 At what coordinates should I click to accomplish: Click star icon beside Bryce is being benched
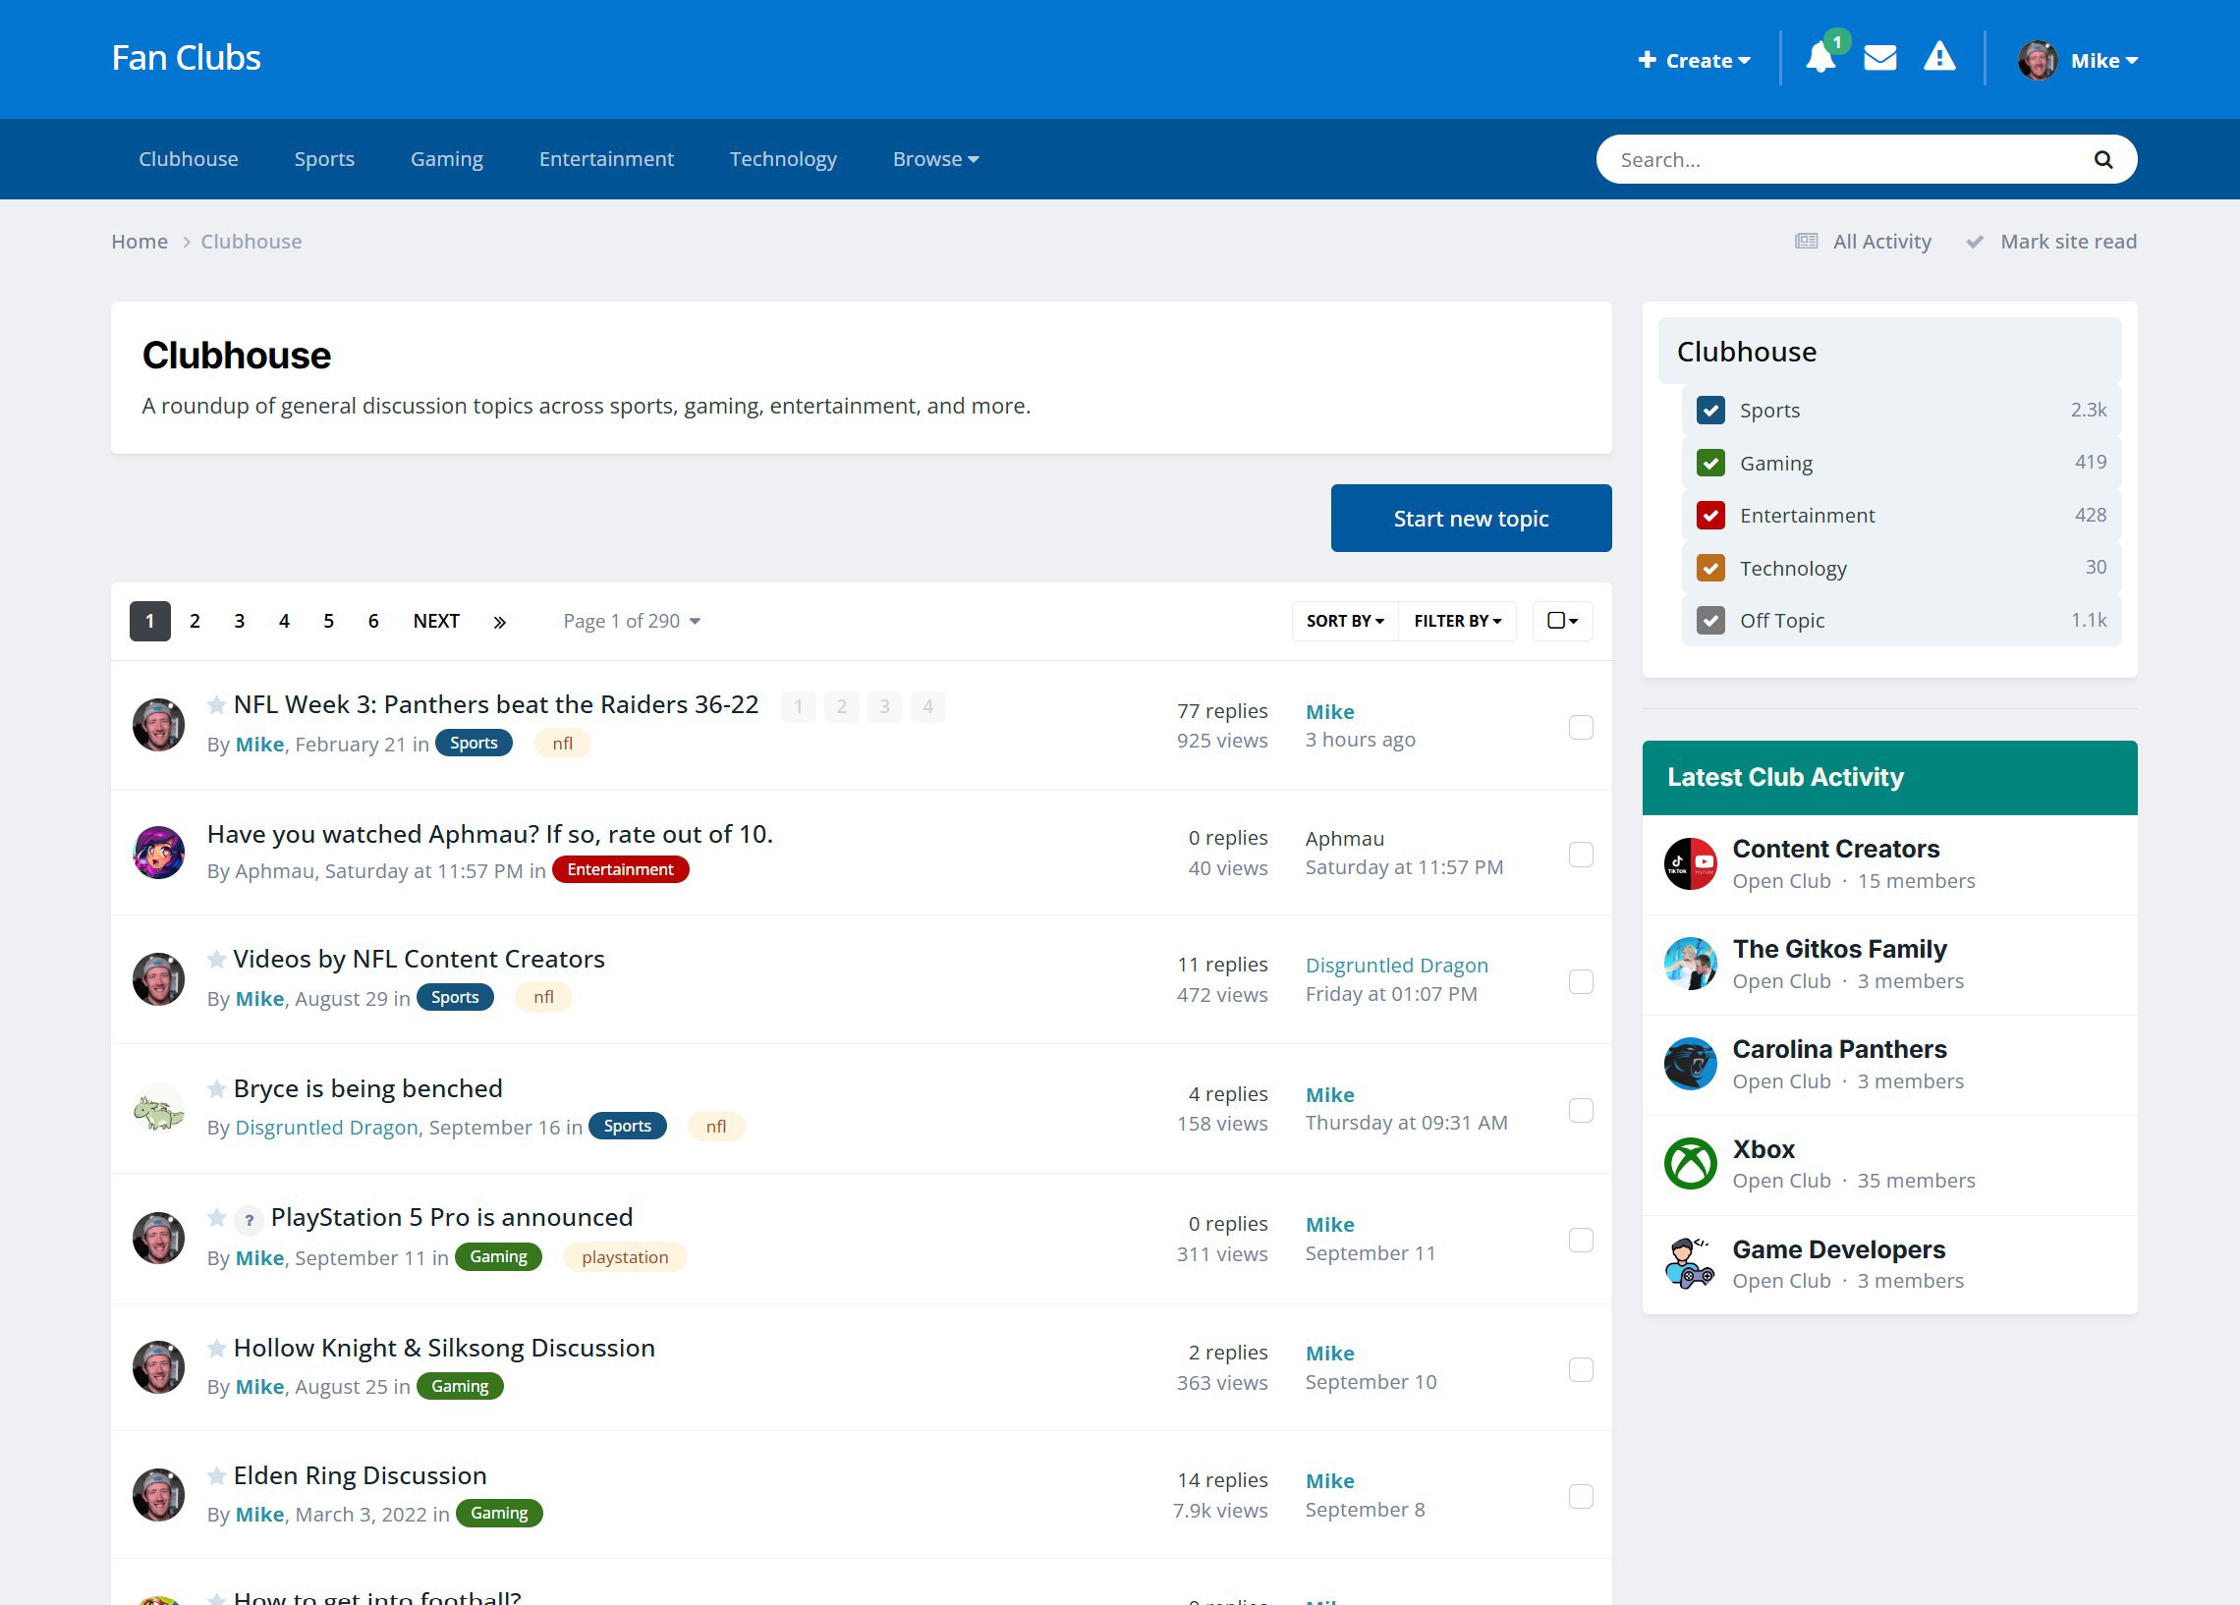tap(216, 1088)
